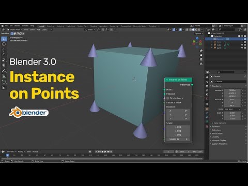Toggle Collection viewport visibility eye

[x=242, y=36]
